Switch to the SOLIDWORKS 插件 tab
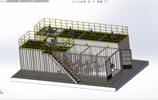Image resolution: width=158 pixels, height=100 pixels. (12, 1)
